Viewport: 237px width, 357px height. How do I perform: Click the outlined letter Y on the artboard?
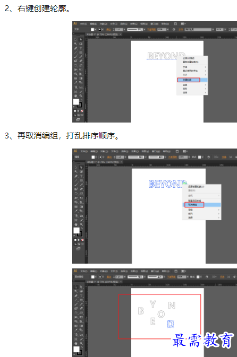pos(153,304)
